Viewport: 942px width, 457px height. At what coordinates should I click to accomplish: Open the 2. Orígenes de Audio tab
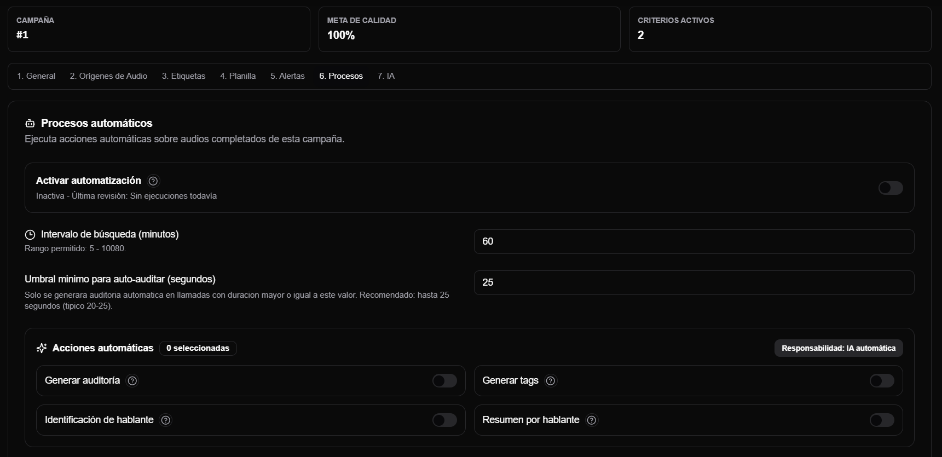click(108, 76)
